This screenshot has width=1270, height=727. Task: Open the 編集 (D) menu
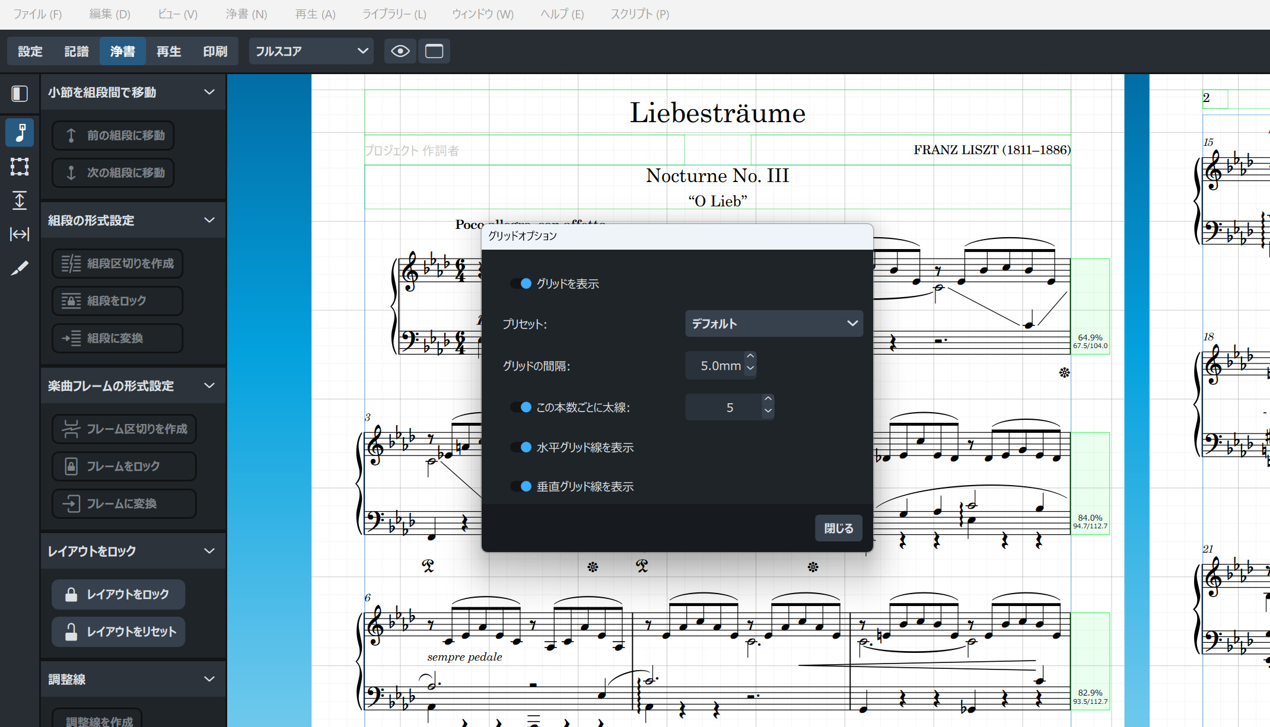110,14
